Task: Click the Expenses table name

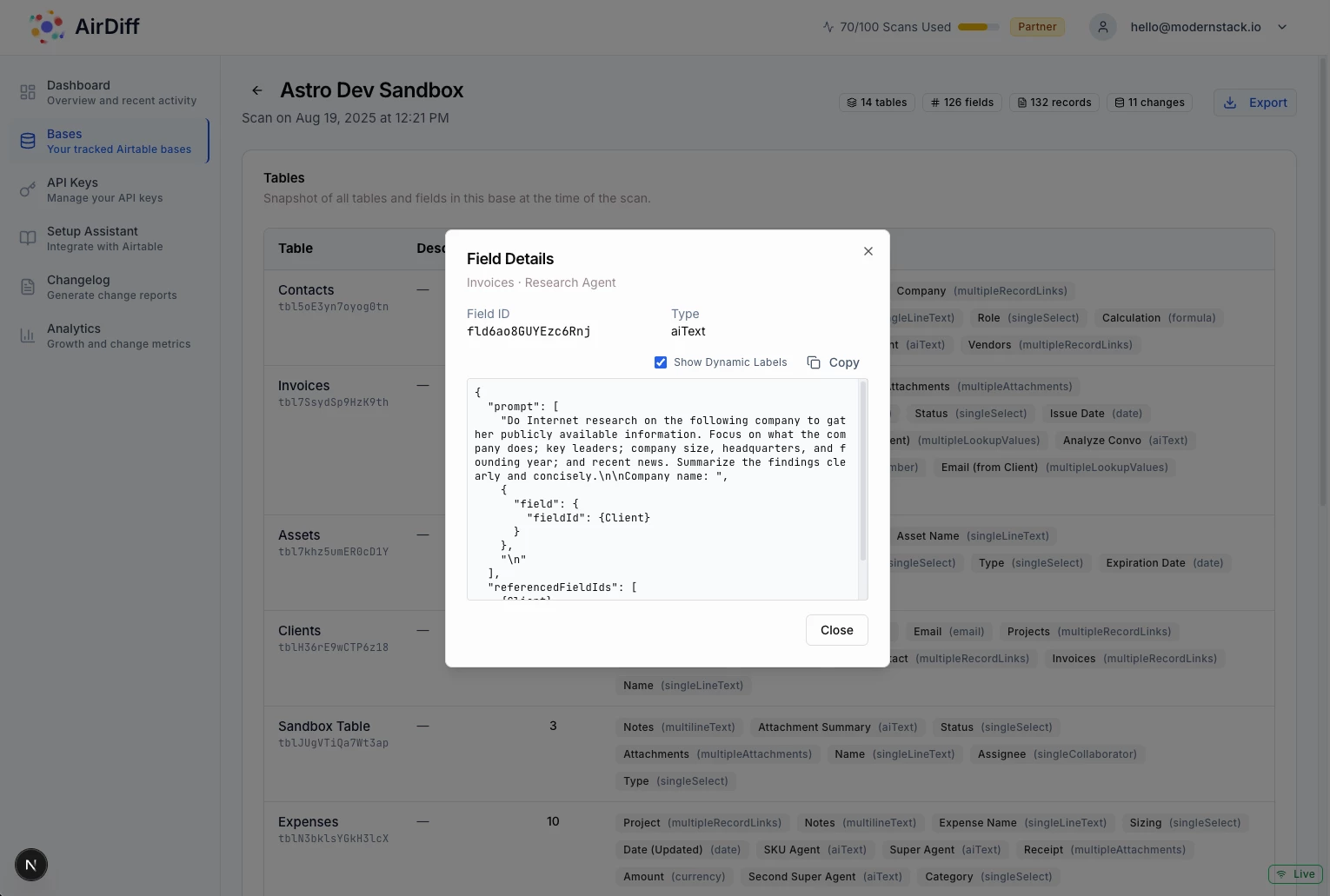Action: coord(308,822)
